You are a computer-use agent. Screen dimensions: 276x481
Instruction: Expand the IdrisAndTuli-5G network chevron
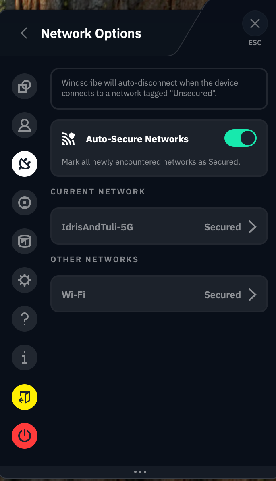click(253, 227)
